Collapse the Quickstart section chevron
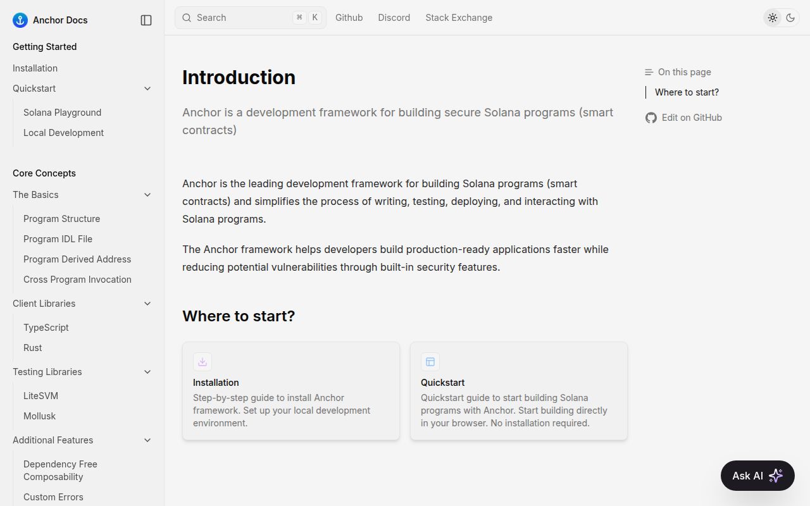 click(147, 89)
